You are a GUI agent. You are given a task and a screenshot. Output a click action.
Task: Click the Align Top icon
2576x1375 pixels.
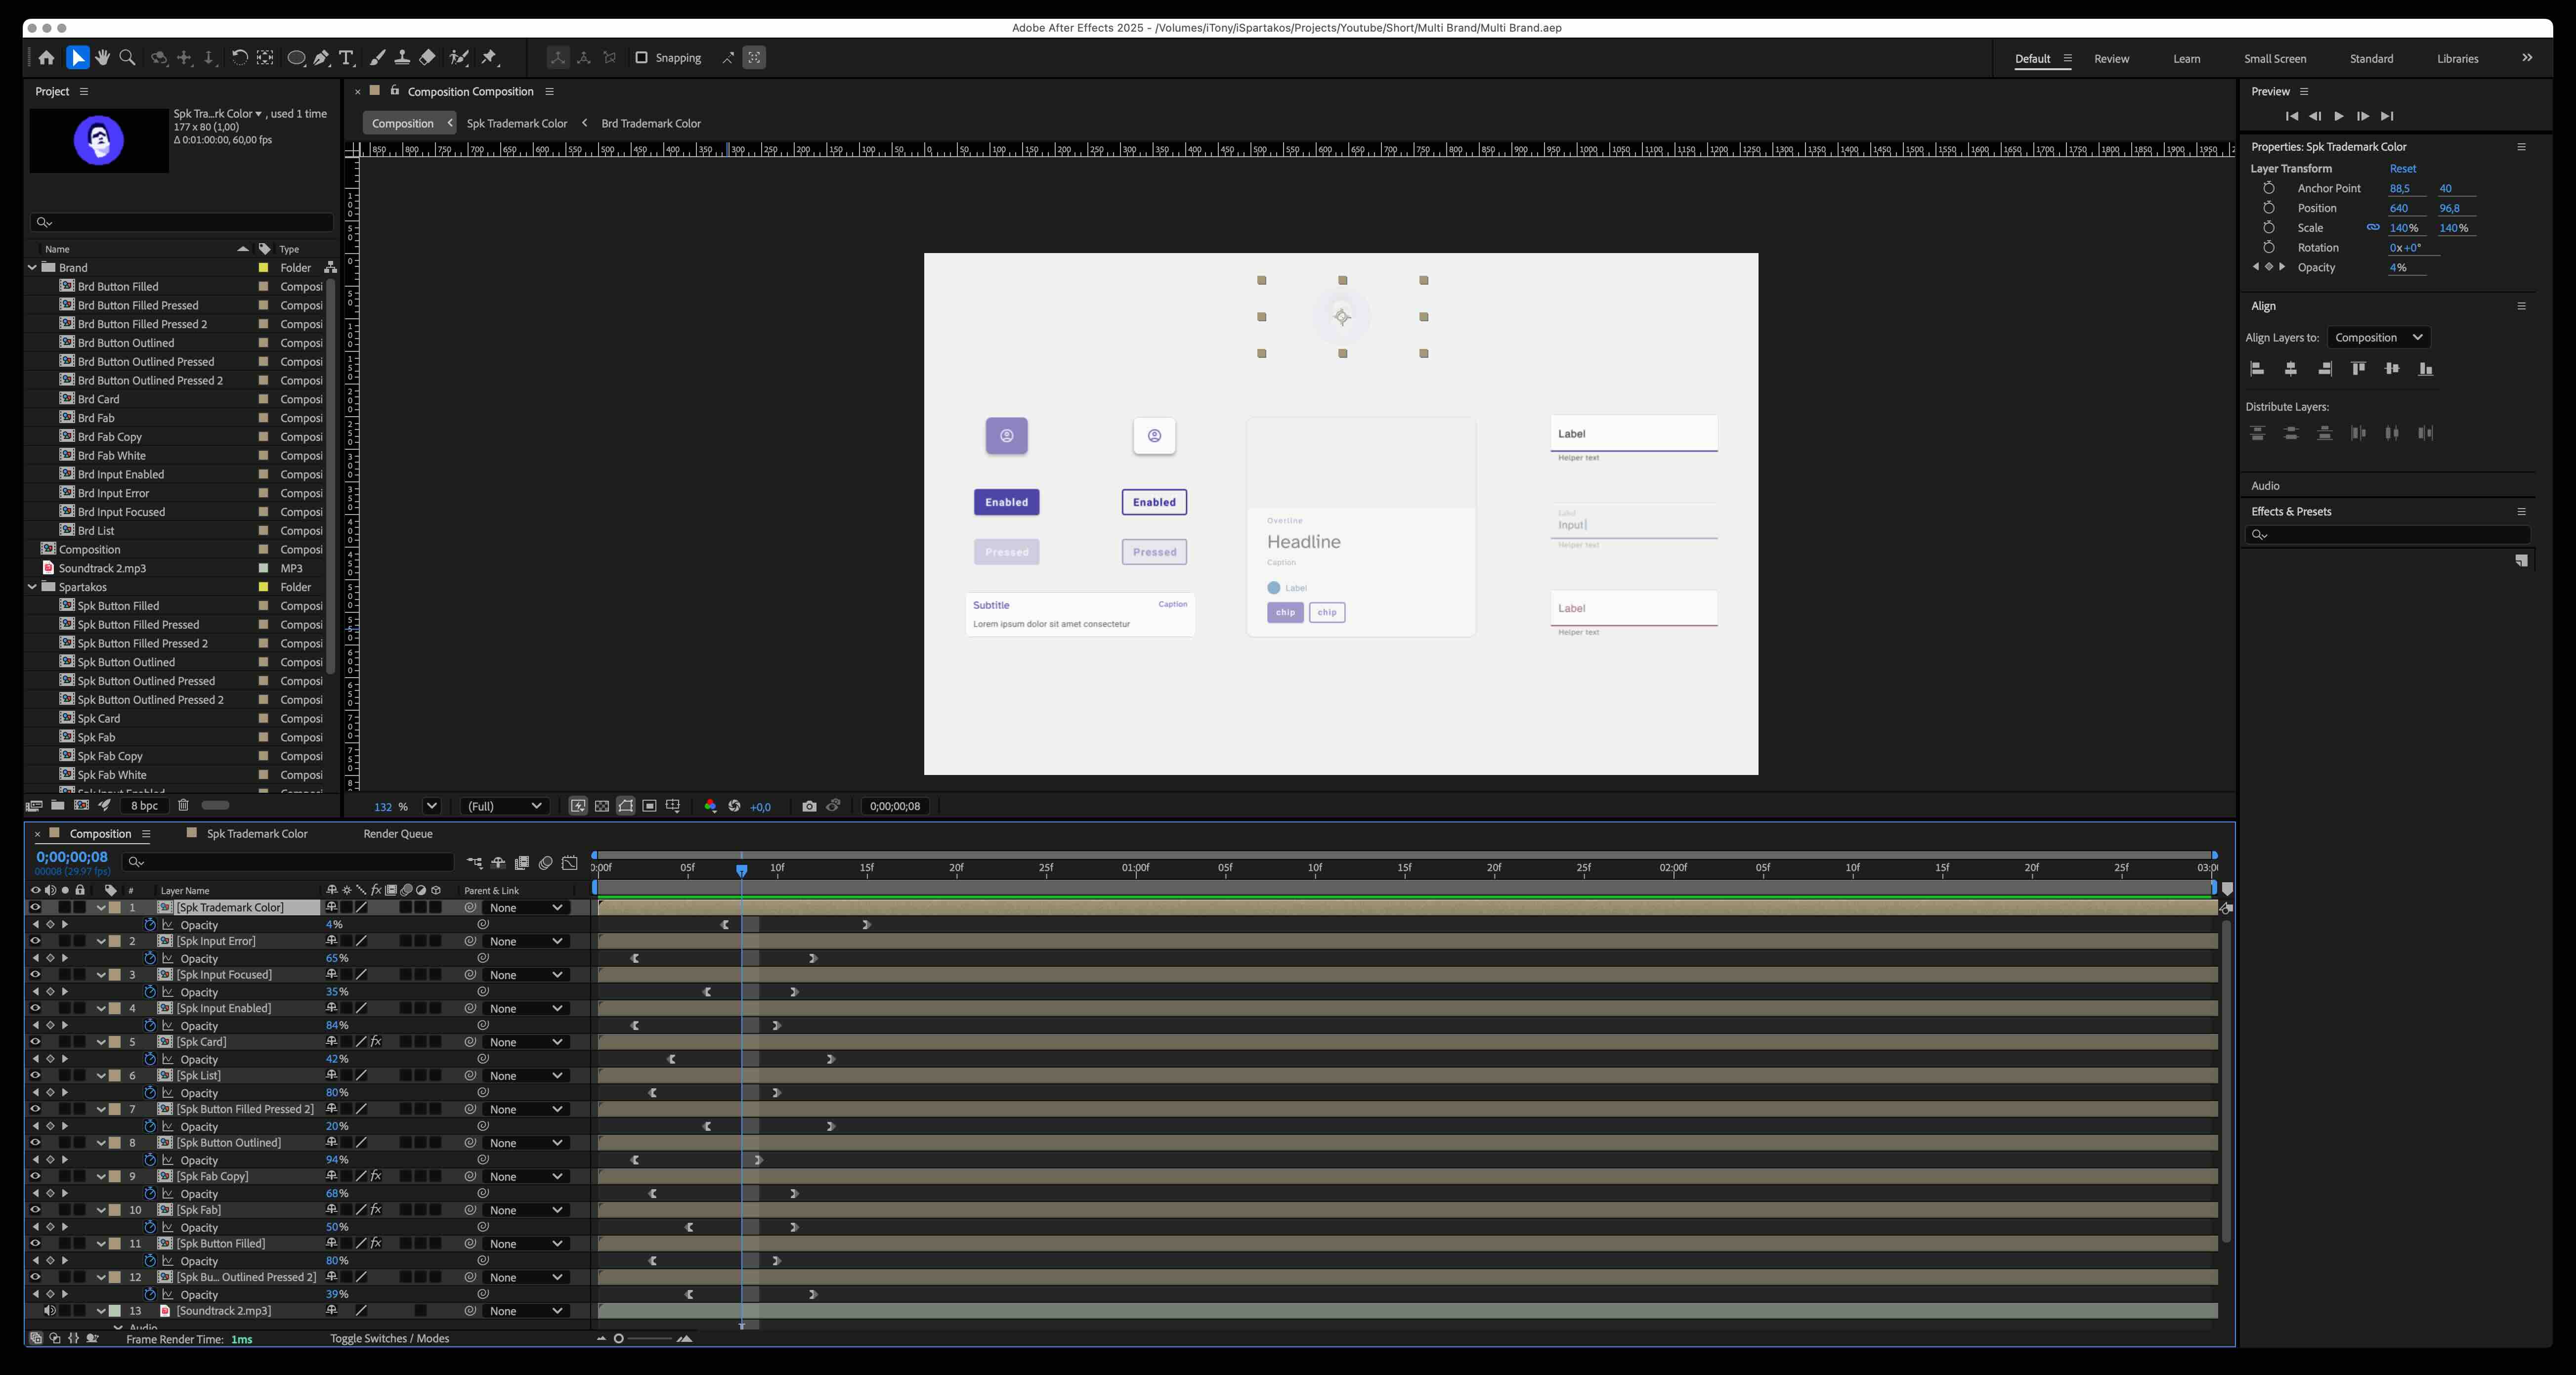pyautogui.click(x=2358, y=369)
